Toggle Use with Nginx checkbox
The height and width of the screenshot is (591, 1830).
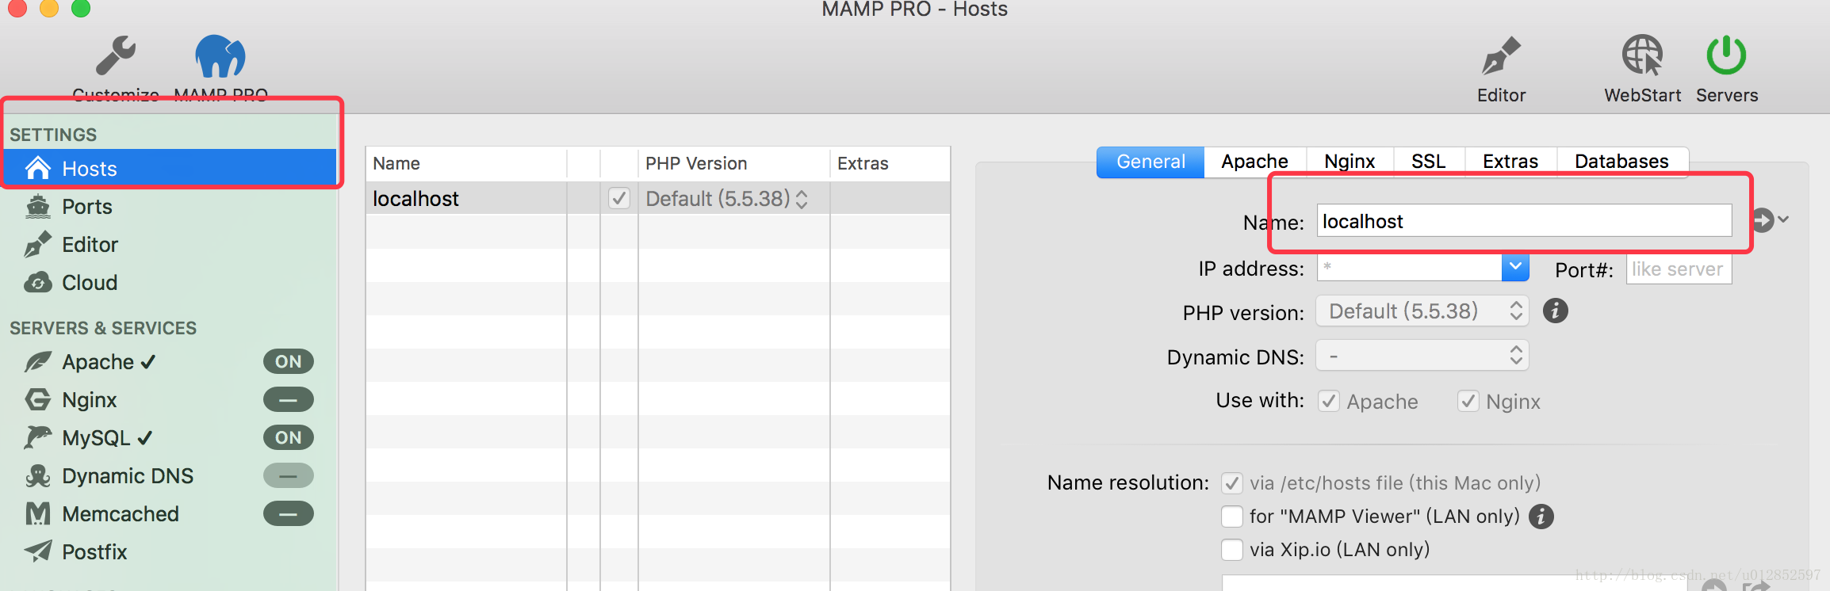pos(1468,401)
